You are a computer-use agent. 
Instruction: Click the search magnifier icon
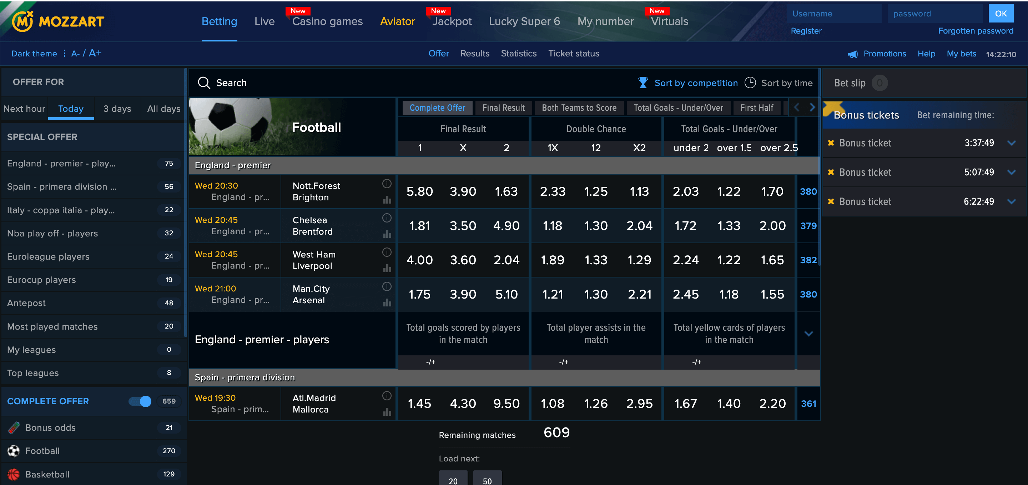pyautogui.click(x=204, y=82)
